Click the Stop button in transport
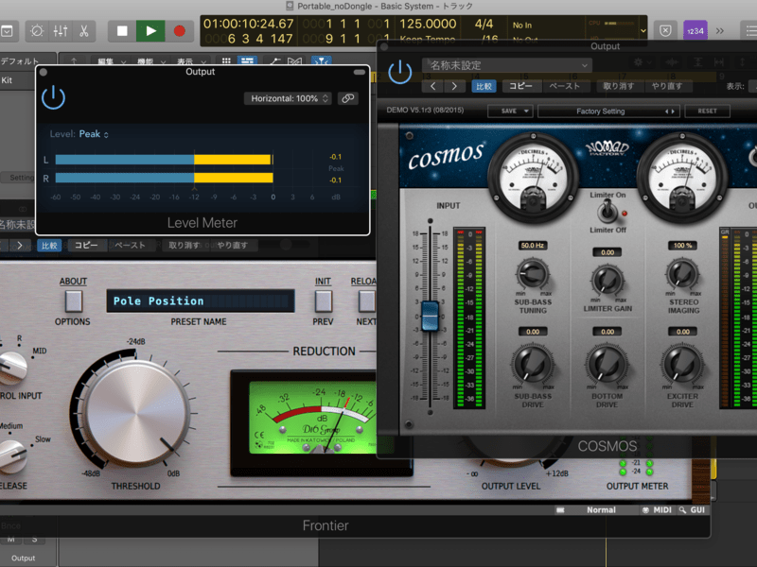This screenshot has height=567, width=757. 122,30
